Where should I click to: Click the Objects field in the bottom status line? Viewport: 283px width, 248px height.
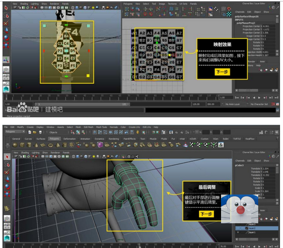pos(58,132)
